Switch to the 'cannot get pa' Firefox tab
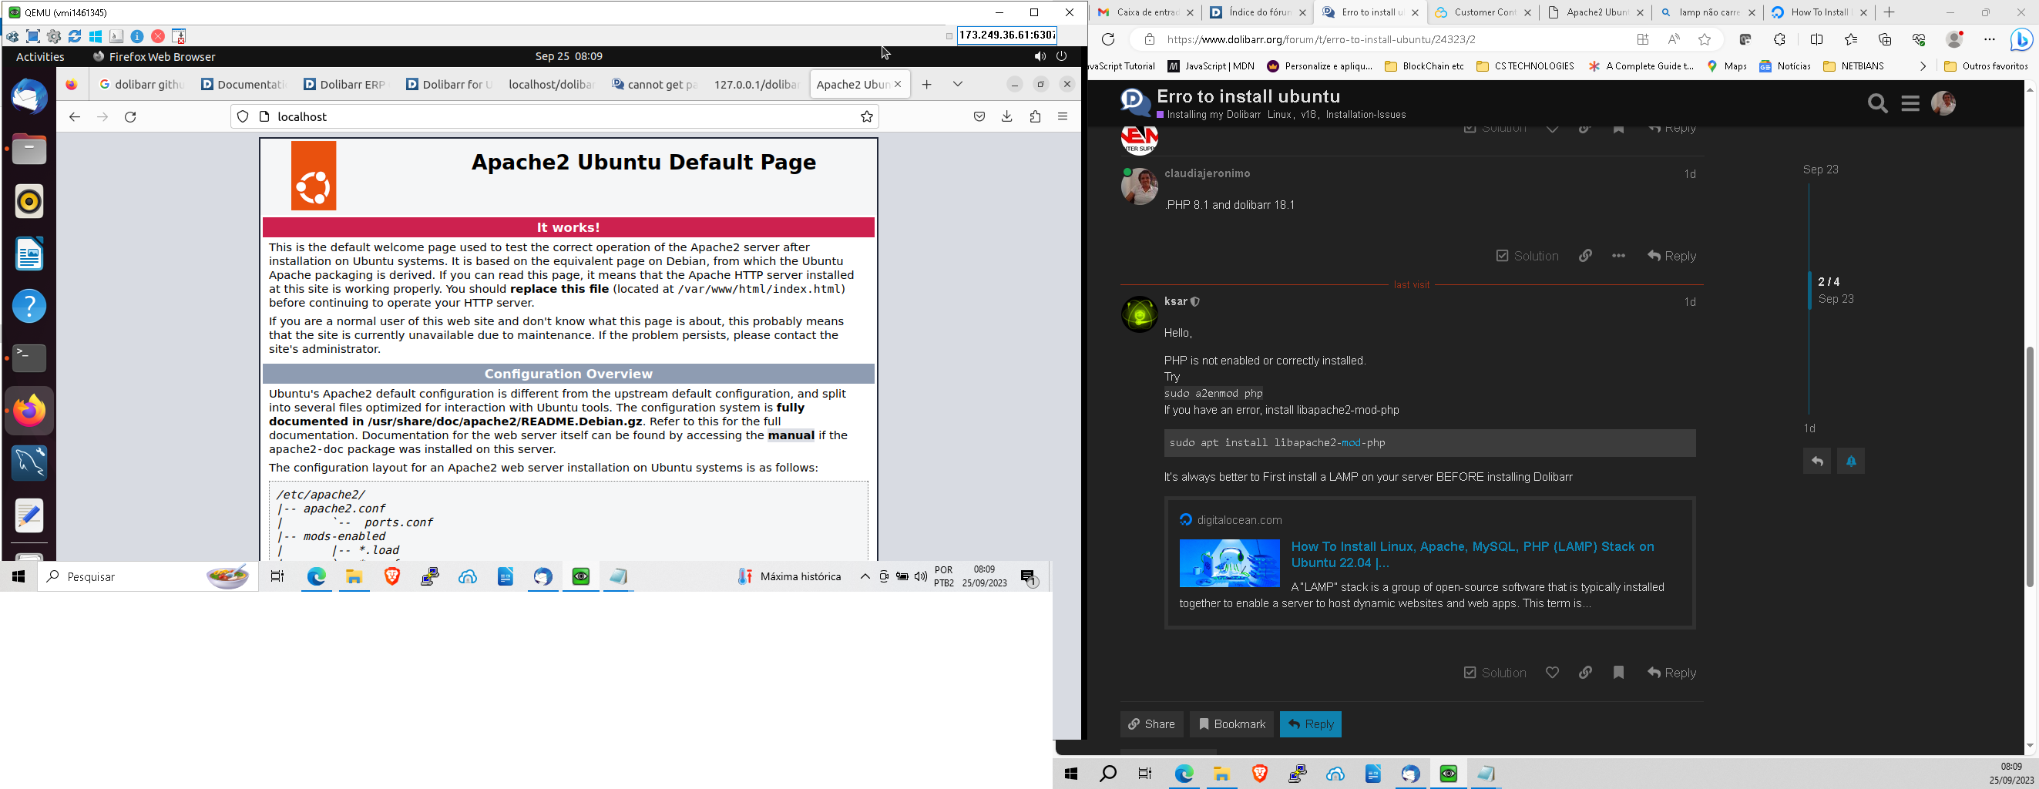Image resolution: width=2039 pixels, height=789 pixels. (653, 85)
